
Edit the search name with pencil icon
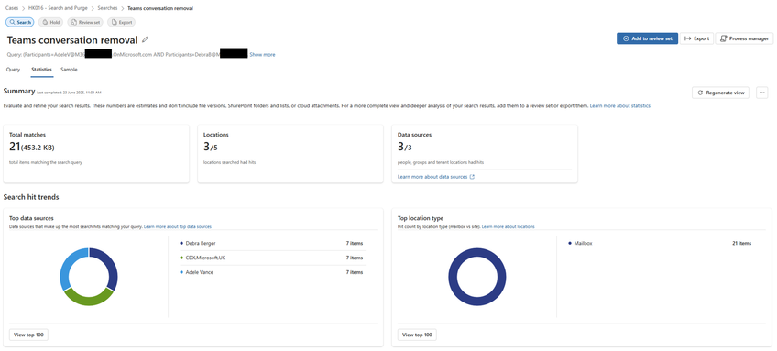(x=145, y=39)
